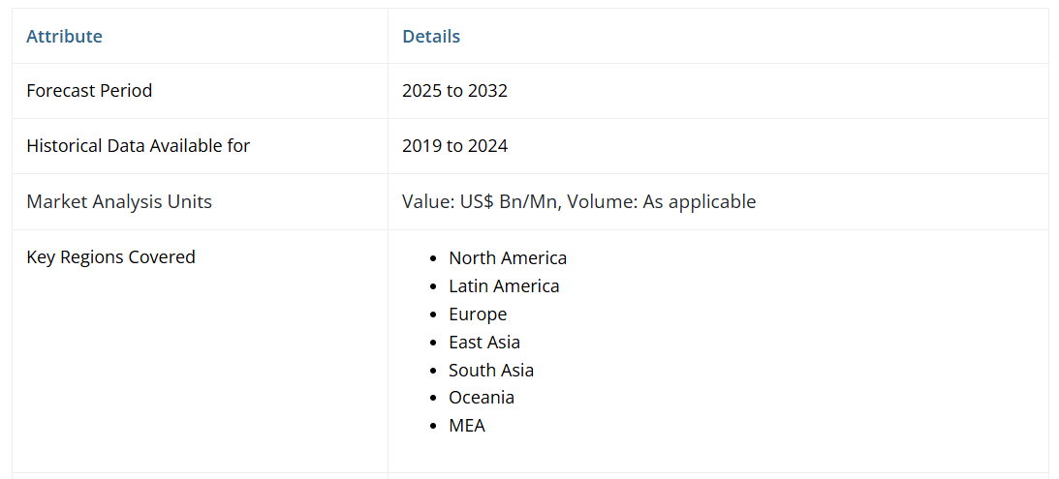Click North America in the regions list

(x=508, y=258)
